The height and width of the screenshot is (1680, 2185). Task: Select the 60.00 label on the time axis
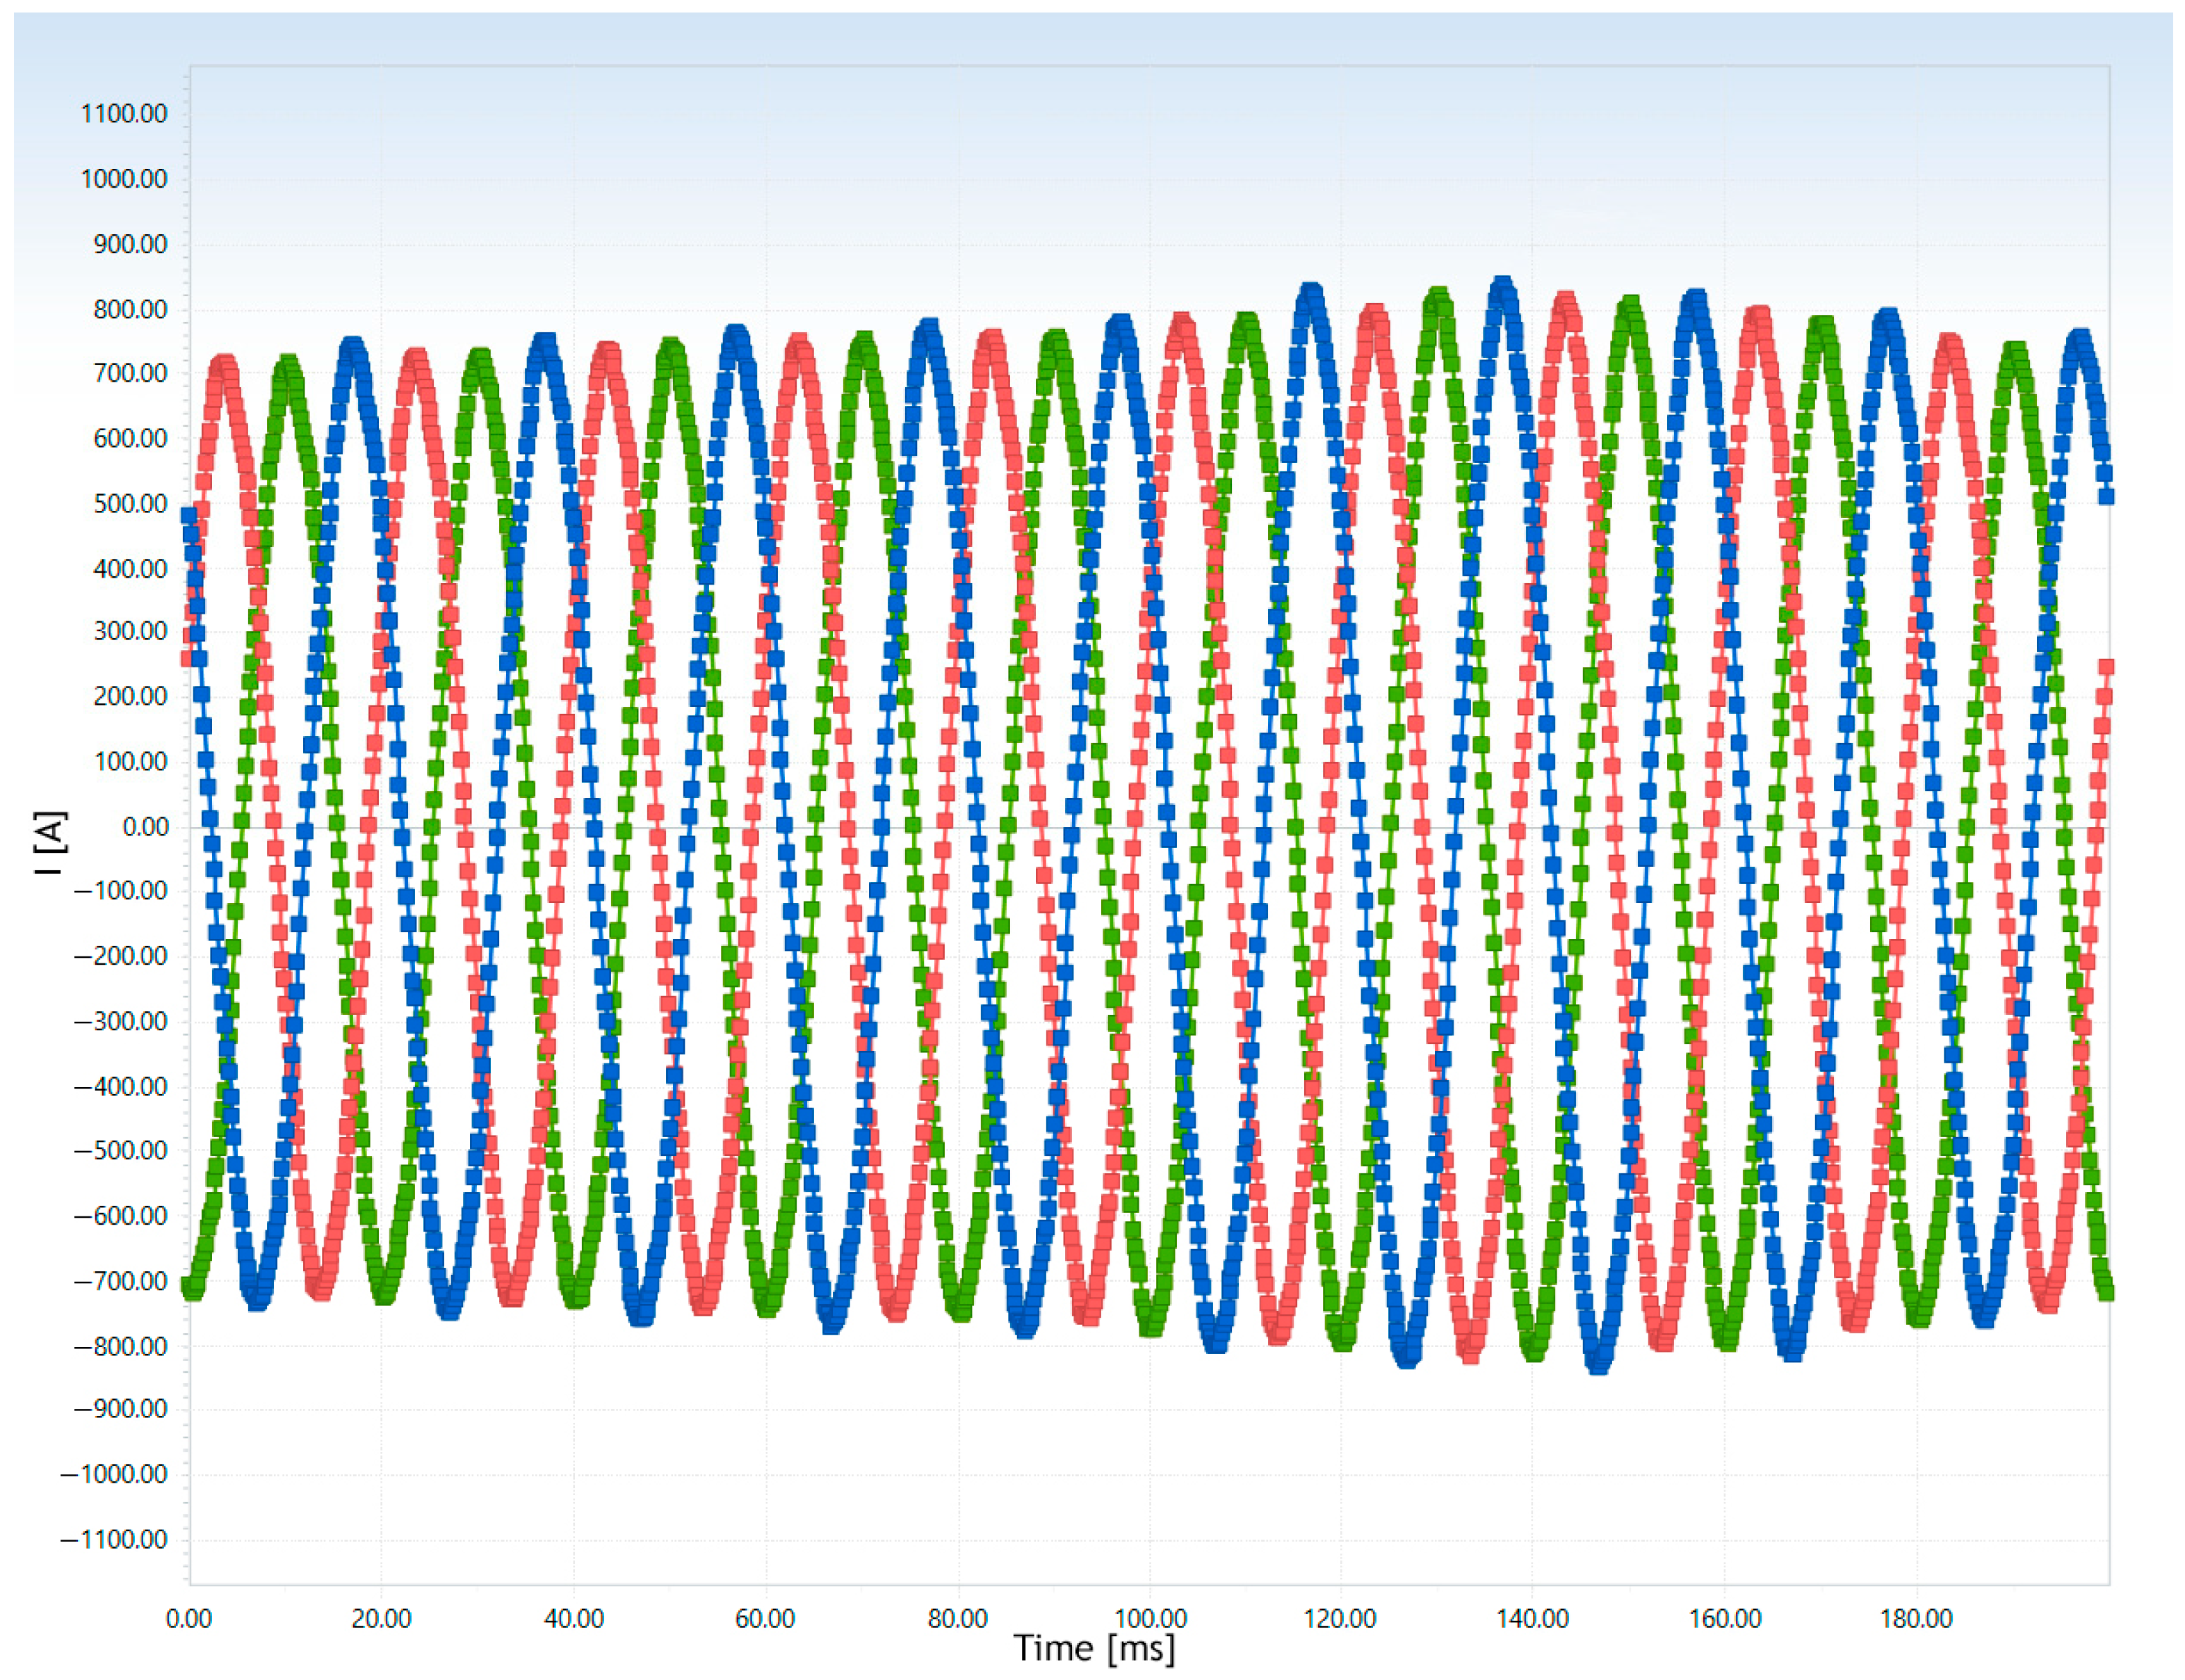coord(765,1618)
